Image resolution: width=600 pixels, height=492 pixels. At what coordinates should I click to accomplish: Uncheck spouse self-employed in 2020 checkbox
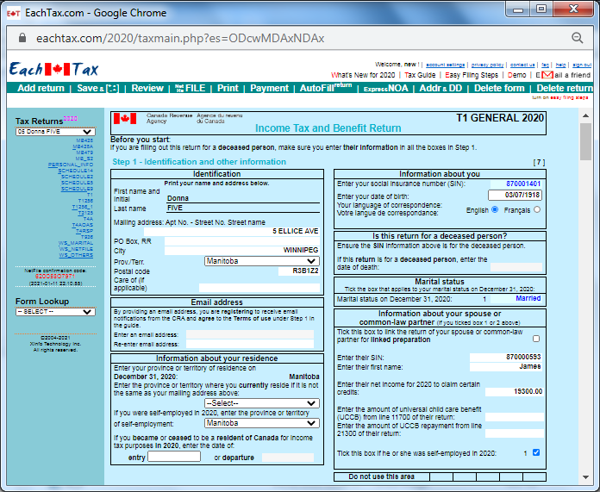coord(536,452)
